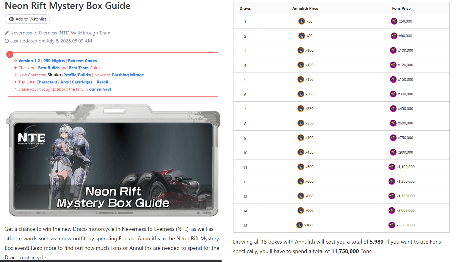Screen dimensions: 458x262
Task: Click the Fons icon beside x1,300,000
Action: click(392, 181)
